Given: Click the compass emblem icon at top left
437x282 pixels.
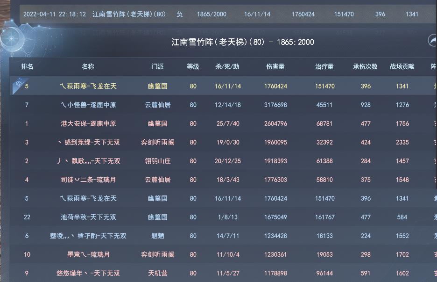Looking at the screenshot, I should click(12, 39).
